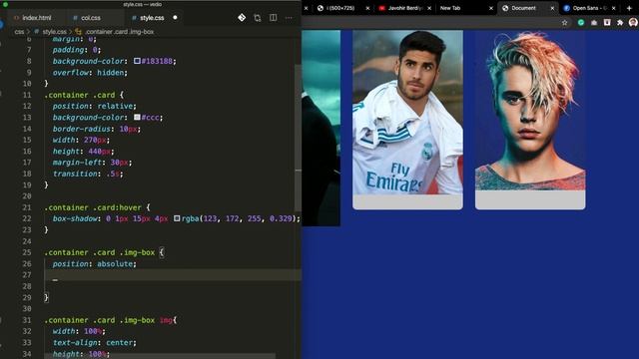Click the "position: relative;" declaration

(95, 107)
